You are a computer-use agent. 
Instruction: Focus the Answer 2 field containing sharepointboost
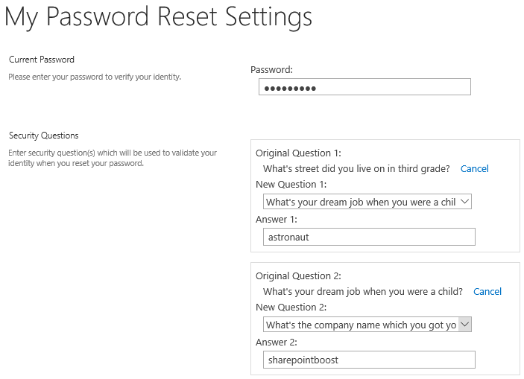pyautogui.click(x=369, y=360)
